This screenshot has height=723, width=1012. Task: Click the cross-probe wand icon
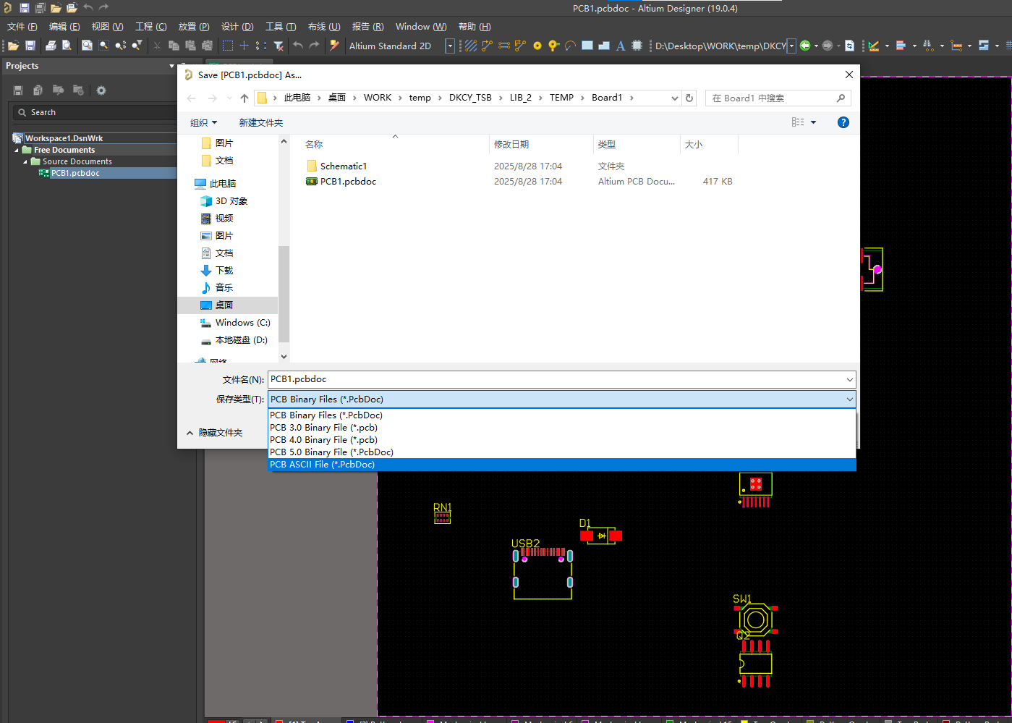point(334,46)
